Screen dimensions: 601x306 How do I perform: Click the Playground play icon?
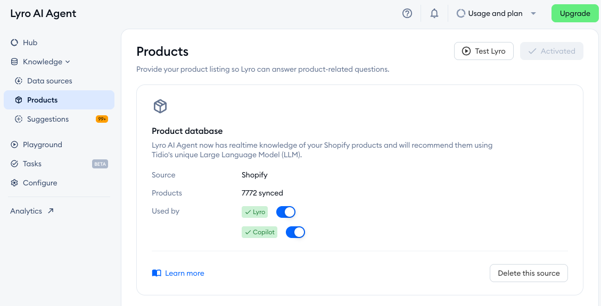coord(14,144)
